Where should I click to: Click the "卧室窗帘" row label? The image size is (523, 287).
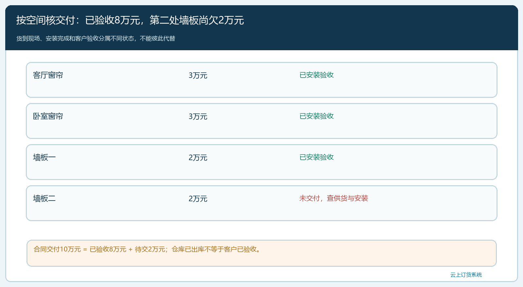click(x=48, y=116)
